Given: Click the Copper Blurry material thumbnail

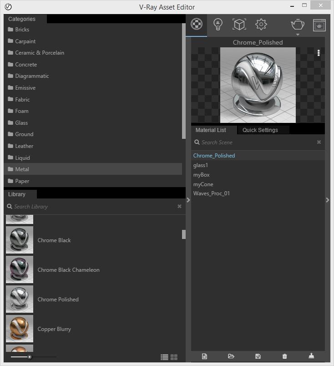Looking at the screenshot, I should (x=20, y=329).
